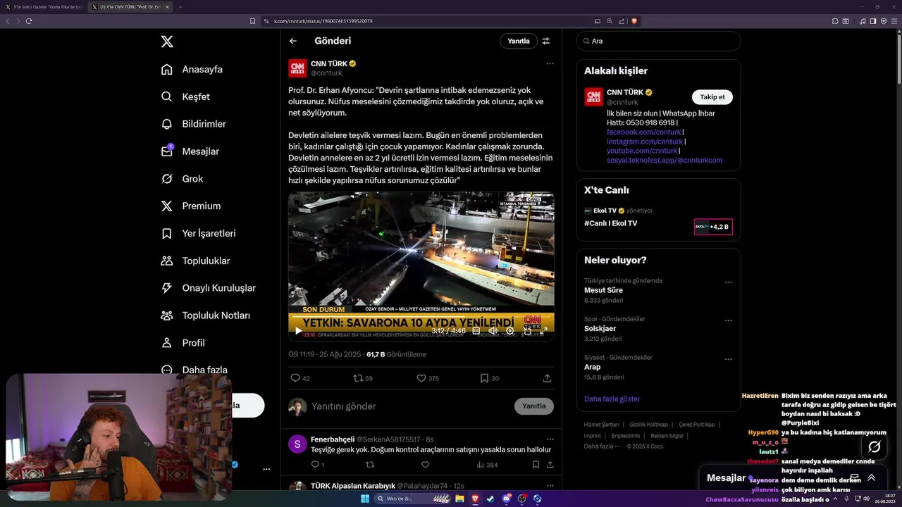Enable picture-in-picture on the video

point(527,331)
